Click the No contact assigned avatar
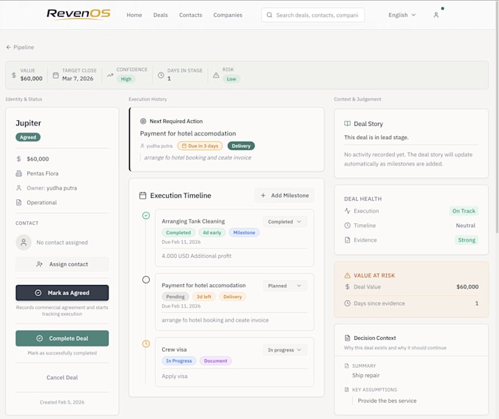The image size is (499, 419). tap(23, 242)
